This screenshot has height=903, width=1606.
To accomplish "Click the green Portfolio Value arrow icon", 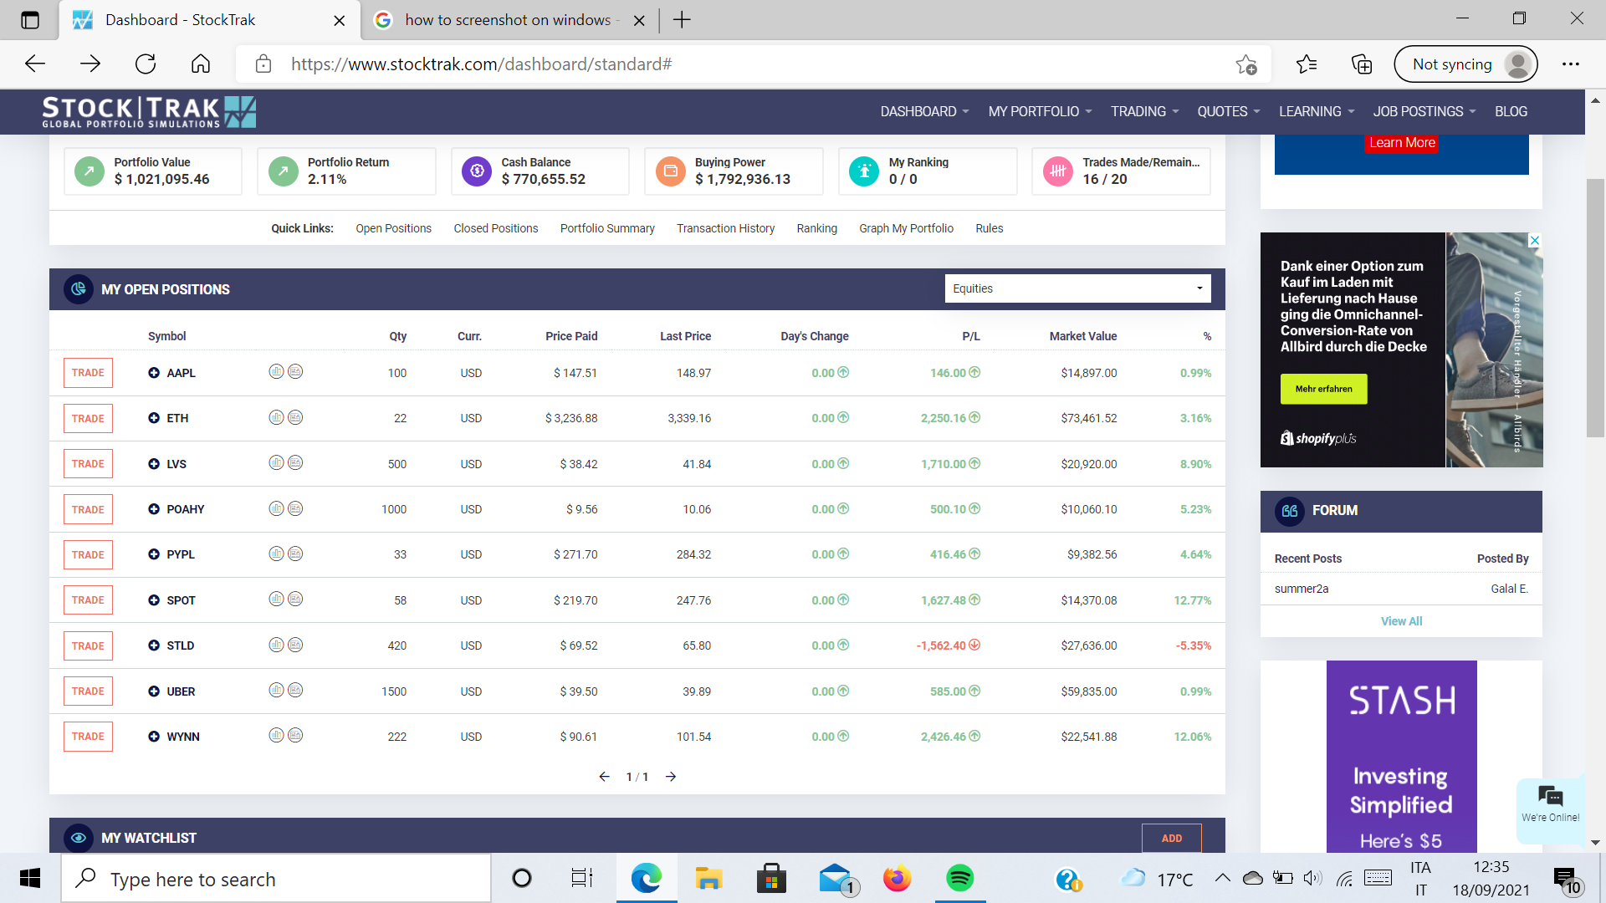I will coord(90,171).
